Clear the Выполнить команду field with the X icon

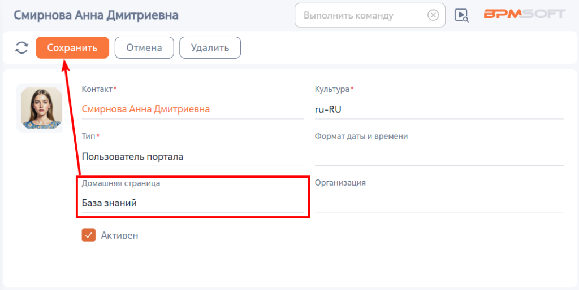point(433,15)
